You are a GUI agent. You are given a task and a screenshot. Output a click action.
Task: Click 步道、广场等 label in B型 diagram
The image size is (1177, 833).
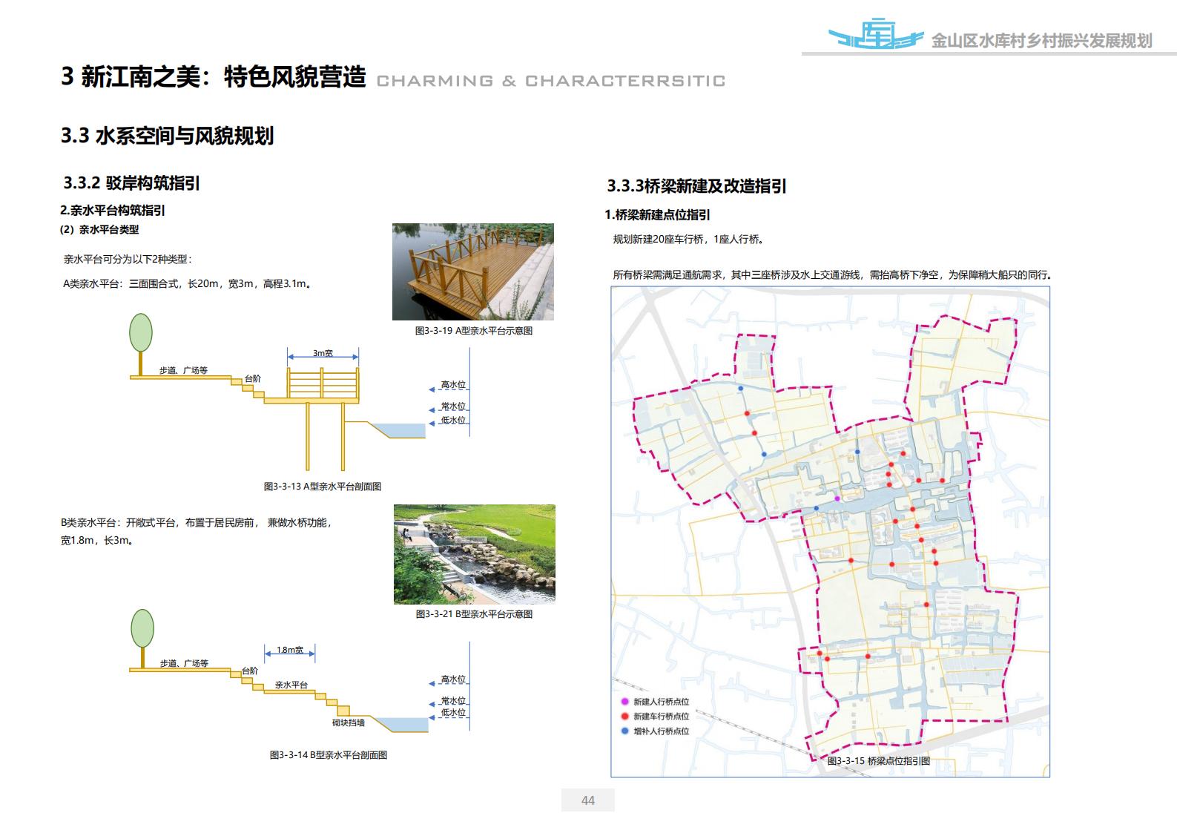(x=184, y=663)
